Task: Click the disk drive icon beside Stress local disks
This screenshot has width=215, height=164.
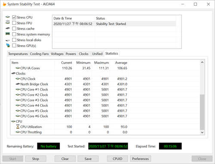Action: (8, 40)
